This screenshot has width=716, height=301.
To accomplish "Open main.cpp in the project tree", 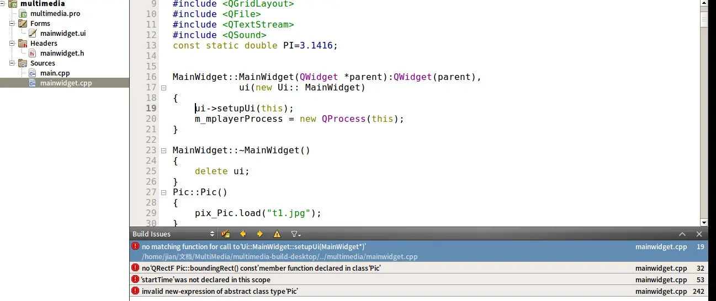I will click(x=55, y=73).
